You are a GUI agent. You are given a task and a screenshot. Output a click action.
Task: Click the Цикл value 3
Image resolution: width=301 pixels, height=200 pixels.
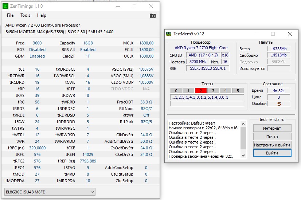(279, 97)
